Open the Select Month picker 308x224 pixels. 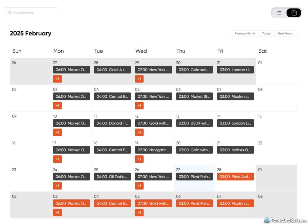31,13
